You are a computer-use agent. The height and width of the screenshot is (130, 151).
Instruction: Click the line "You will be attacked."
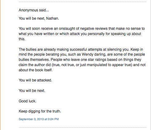coord(35,80)
